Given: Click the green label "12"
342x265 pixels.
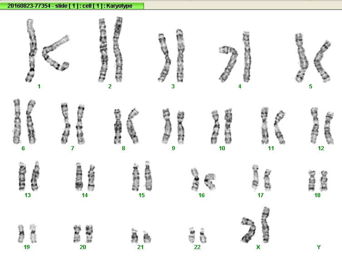Looking at the screenshot, I should [x=321, y=148].
